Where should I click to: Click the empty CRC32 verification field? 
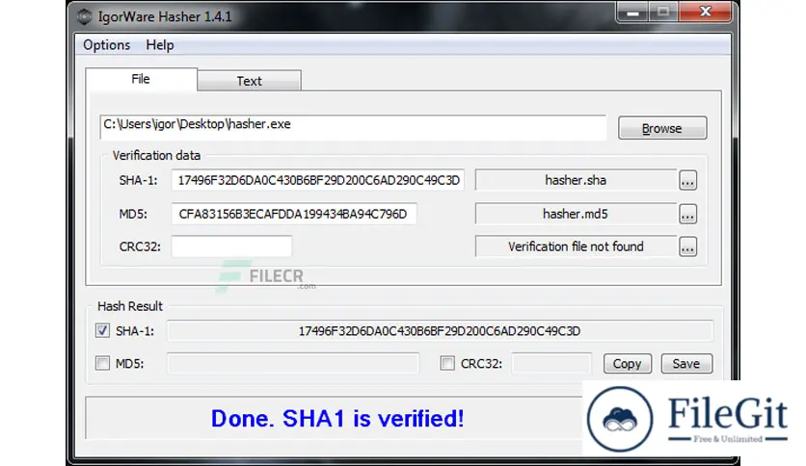click(x=231, y=246)
